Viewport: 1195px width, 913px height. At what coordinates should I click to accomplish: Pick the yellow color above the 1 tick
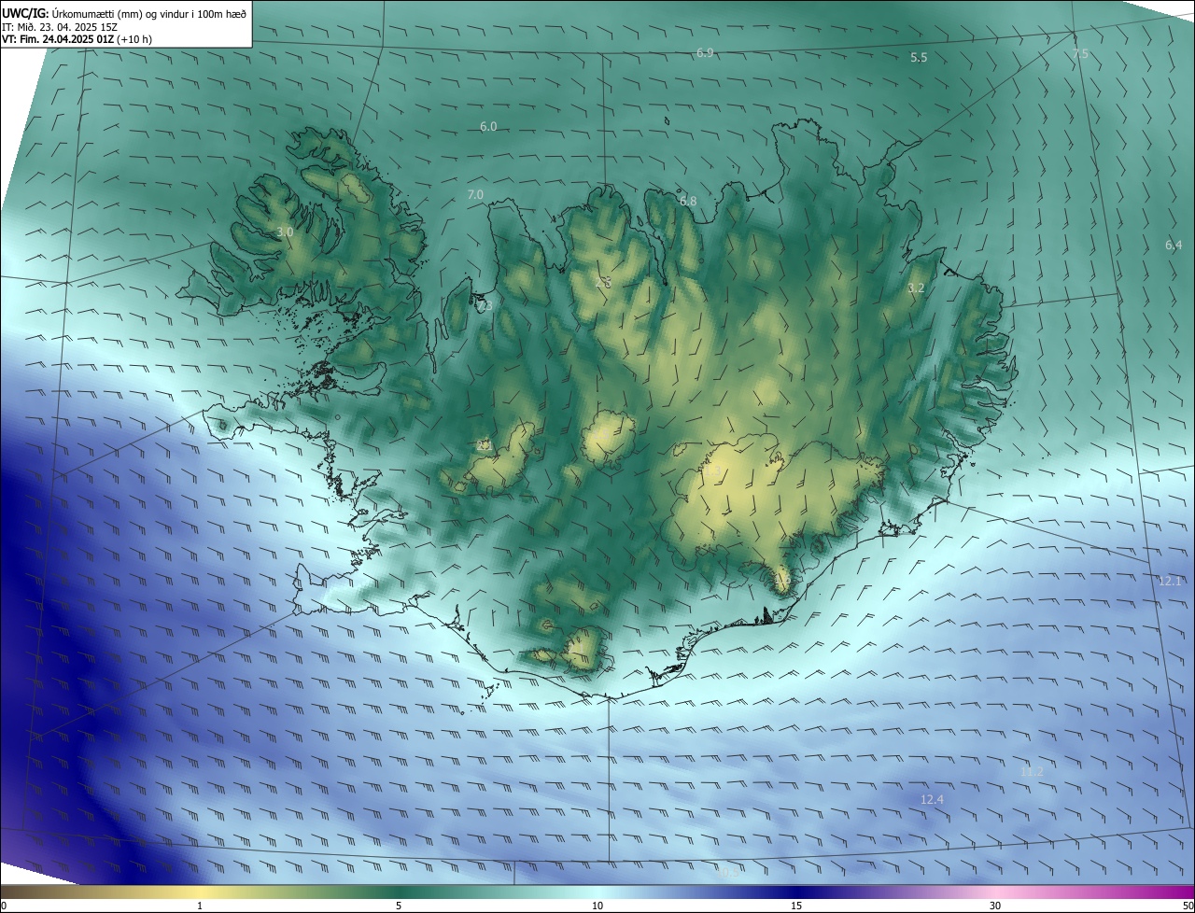[200, 892]
